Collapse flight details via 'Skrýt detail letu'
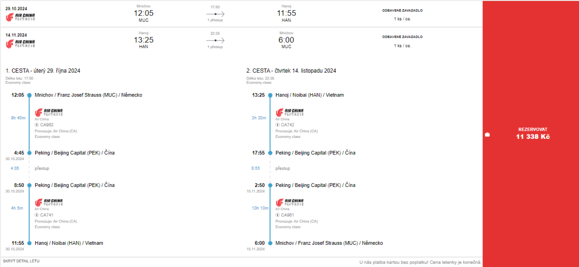Image resolution: width=579 pixels, height=267 pixels. [x=21, y=261]
